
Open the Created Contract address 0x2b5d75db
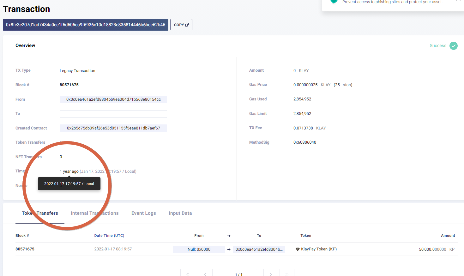113,128
